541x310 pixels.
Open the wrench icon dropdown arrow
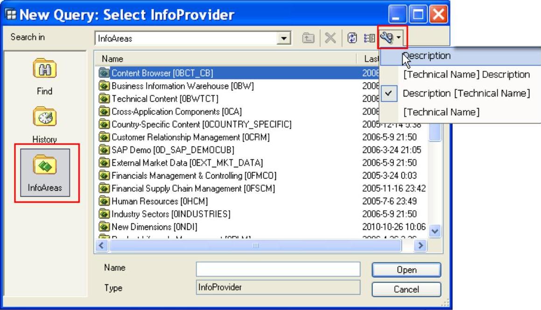(x=399, y=37)
